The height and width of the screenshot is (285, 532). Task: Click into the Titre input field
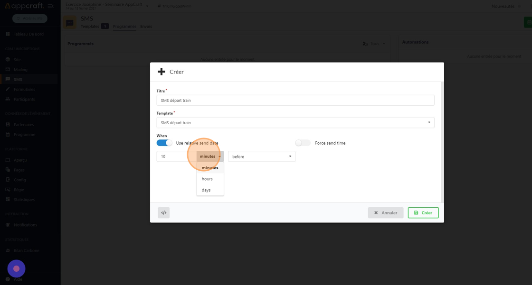[295, 101]
